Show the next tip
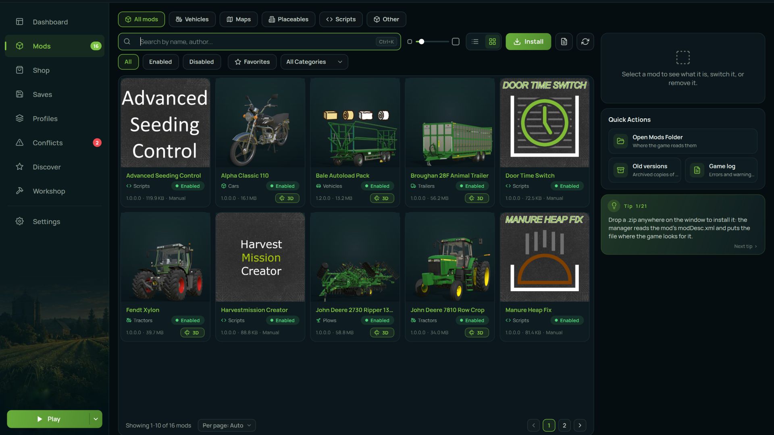 pyautogui.click(x=745, y=246)
